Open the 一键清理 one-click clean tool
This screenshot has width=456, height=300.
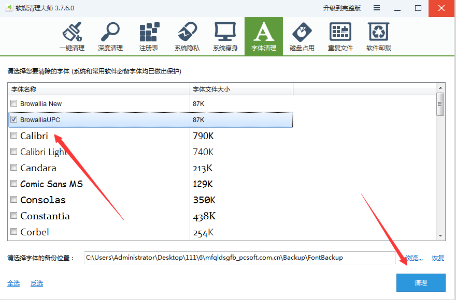tap(72, 37)
